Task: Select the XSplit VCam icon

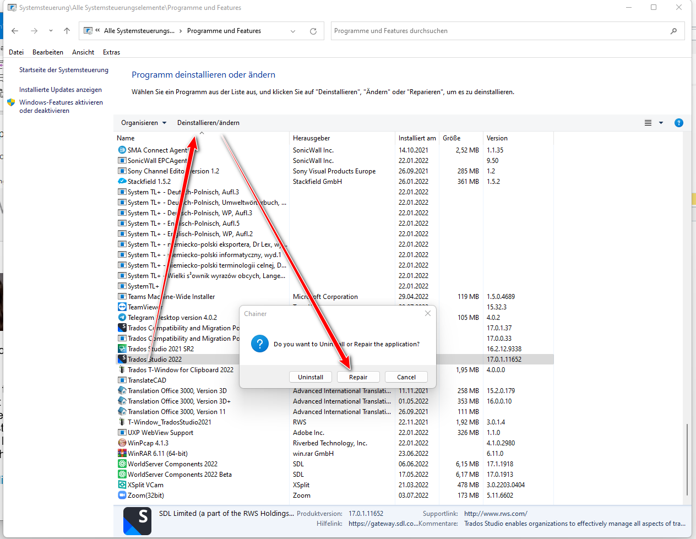Action: (122, 484)
